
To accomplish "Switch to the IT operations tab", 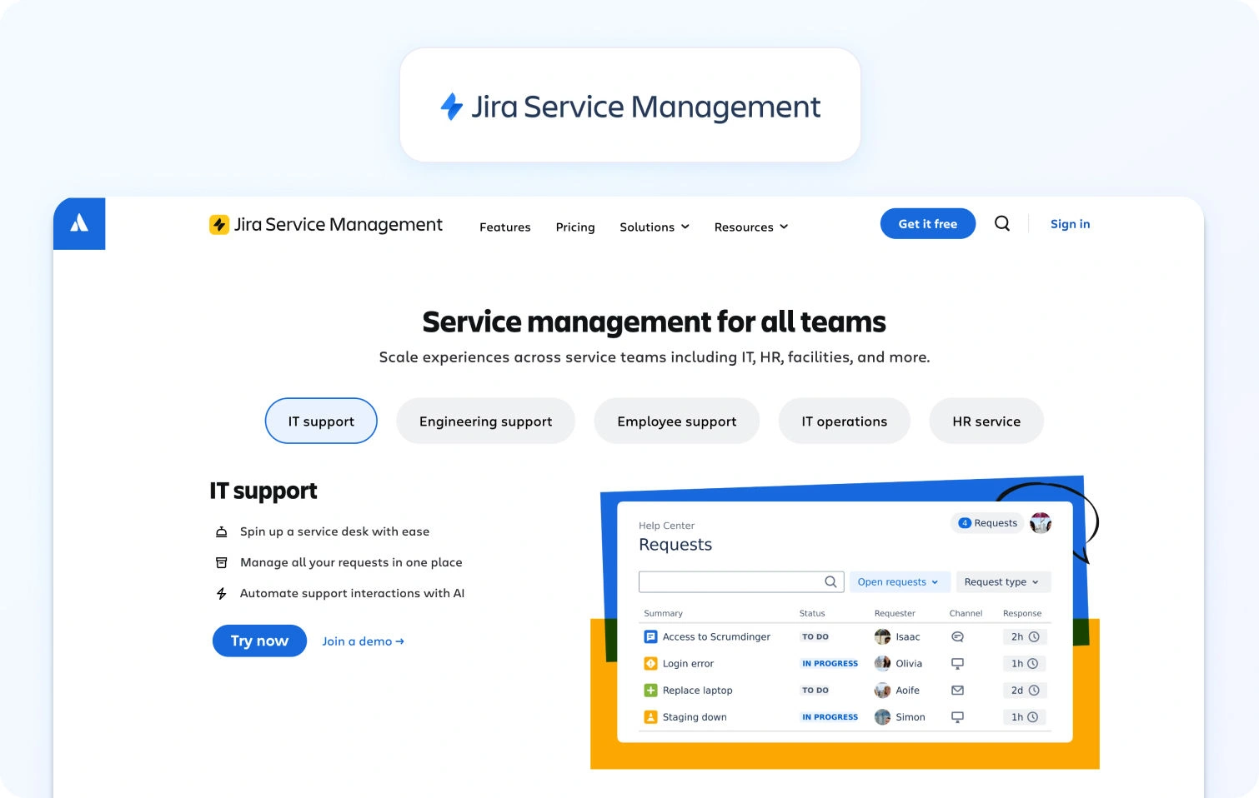I will click(x=844, y=421).
